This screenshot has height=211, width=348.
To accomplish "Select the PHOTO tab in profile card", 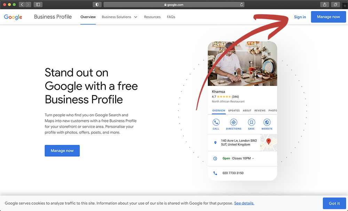I will click(273, 111).
